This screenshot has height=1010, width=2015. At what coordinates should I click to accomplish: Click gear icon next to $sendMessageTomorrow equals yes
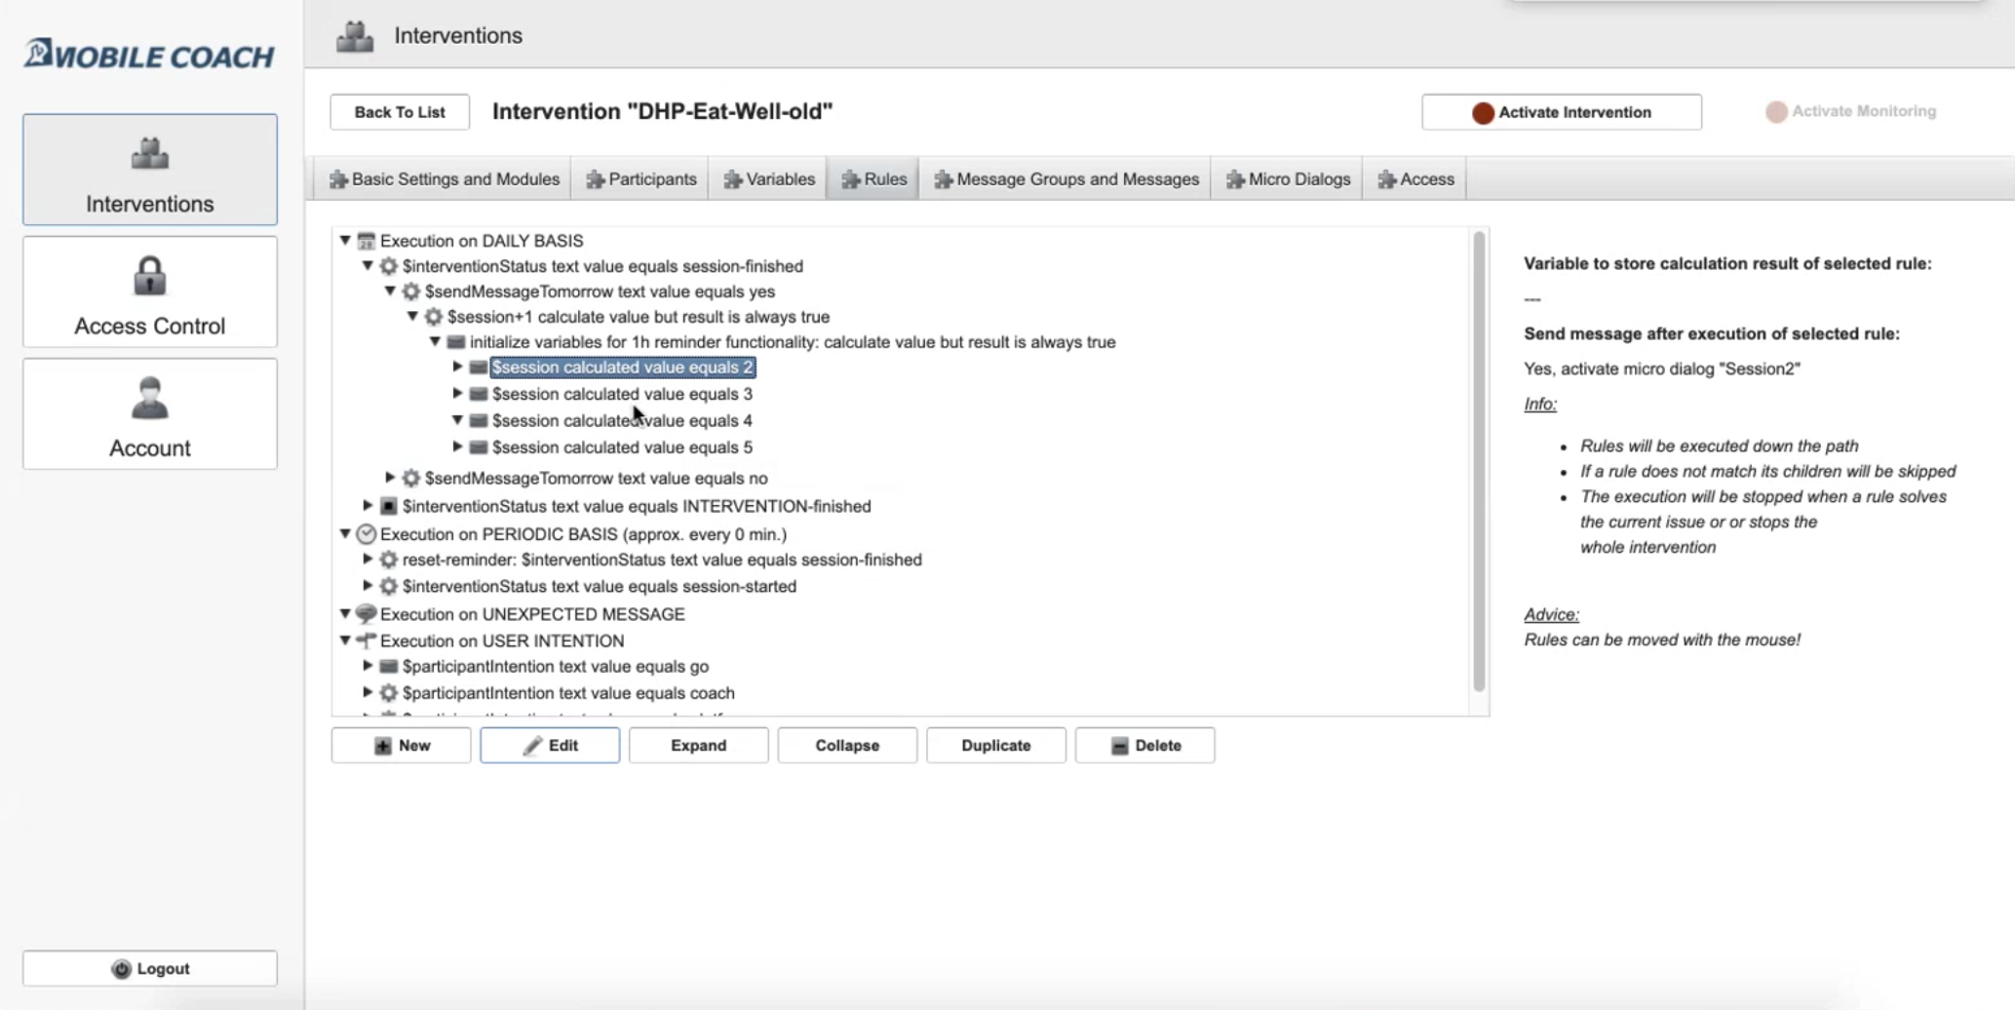tap(411, 291)
